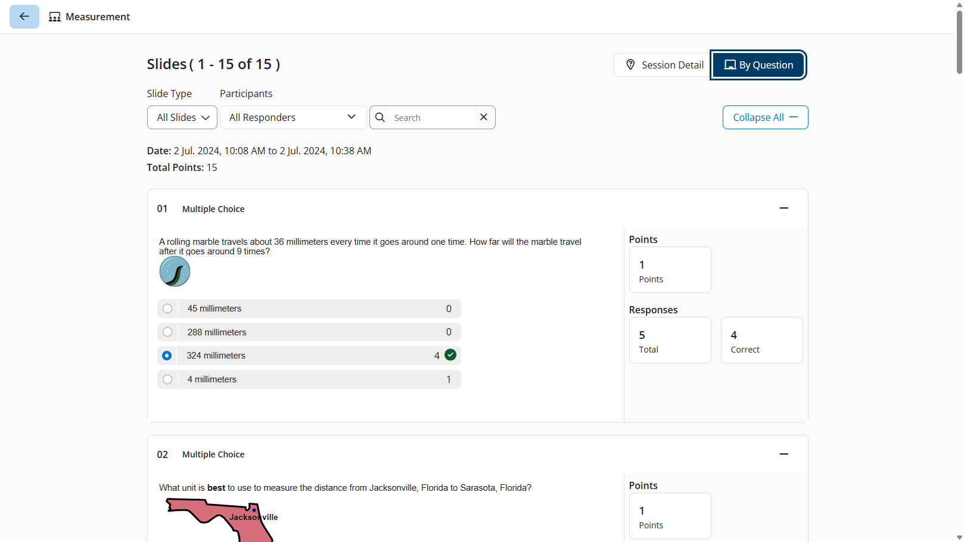
Task: Open the All Responders dropdown
Action: (x=293, y=117)
